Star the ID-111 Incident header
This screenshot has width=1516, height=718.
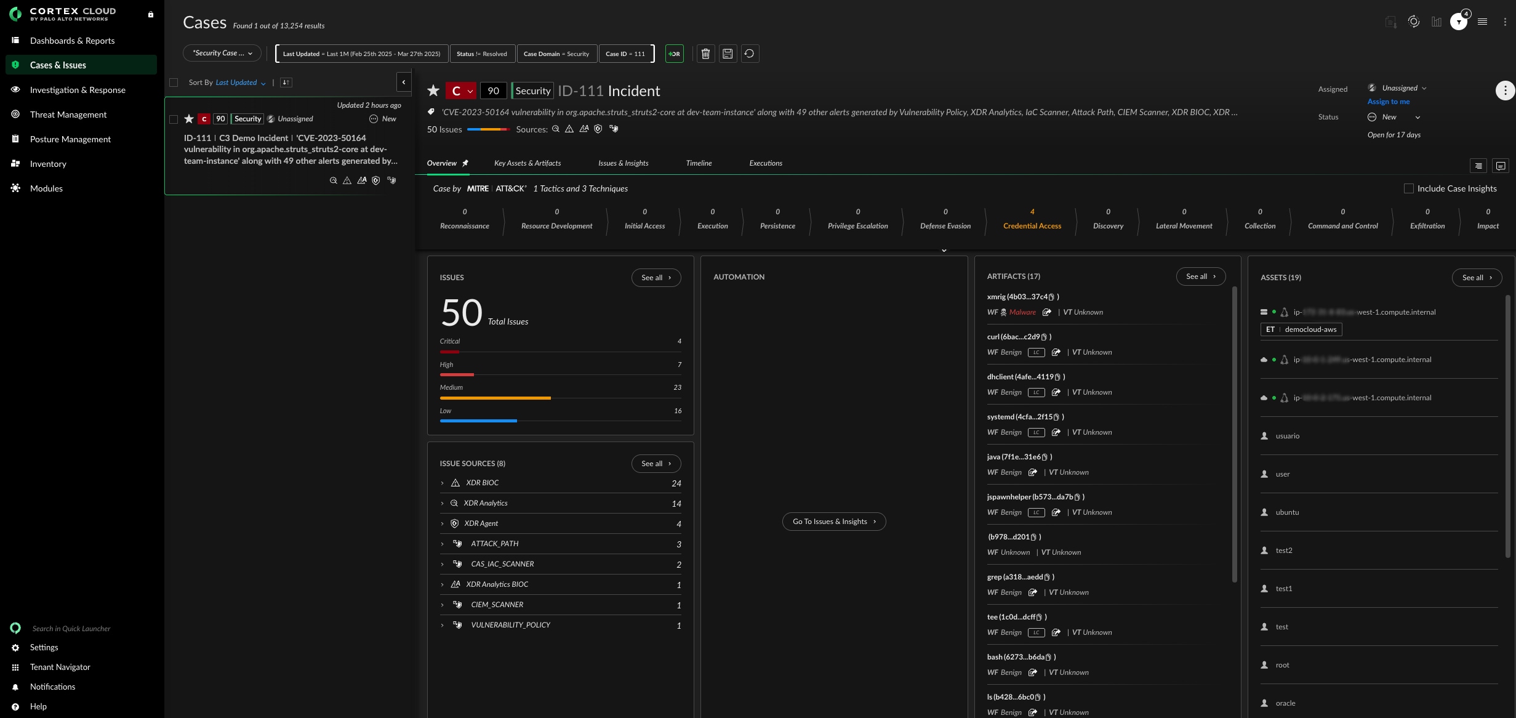point(433,91)
